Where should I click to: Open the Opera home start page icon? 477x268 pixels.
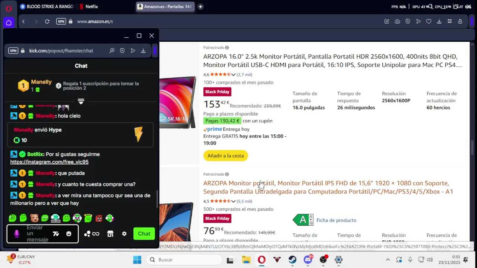pos(9,22)
